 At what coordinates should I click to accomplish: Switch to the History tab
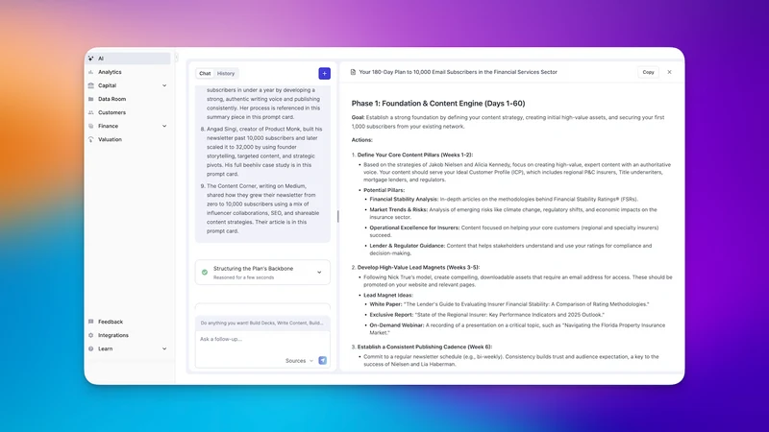tap(226, 74)
